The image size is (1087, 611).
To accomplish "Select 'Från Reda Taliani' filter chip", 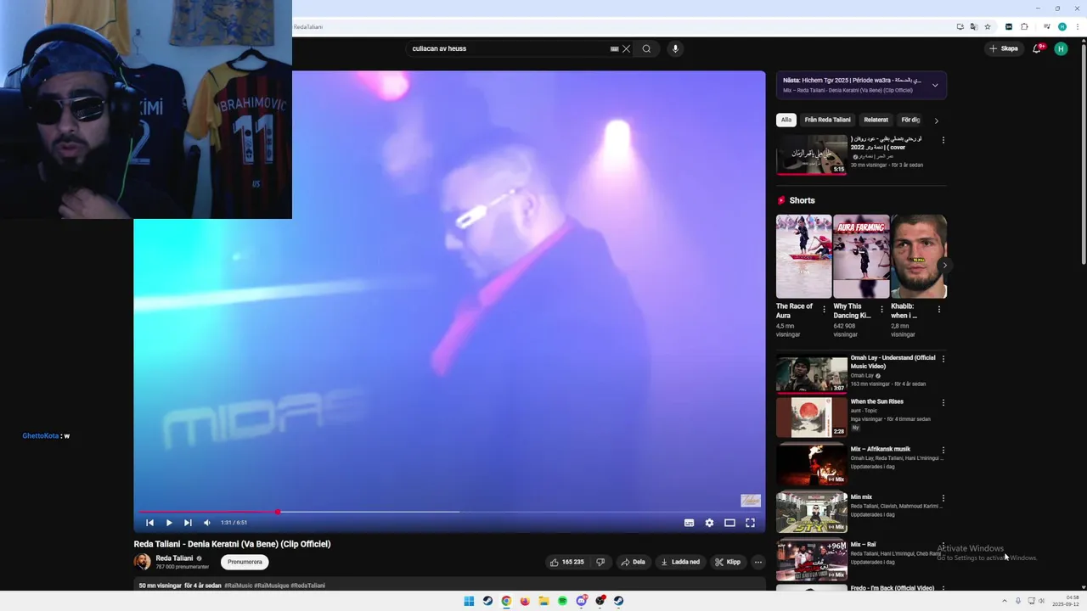I will pos(827,120).
